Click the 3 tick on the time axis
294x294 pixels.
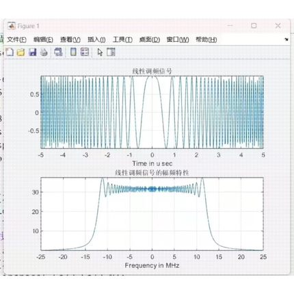pyautogui.click(x=219, y=155)
